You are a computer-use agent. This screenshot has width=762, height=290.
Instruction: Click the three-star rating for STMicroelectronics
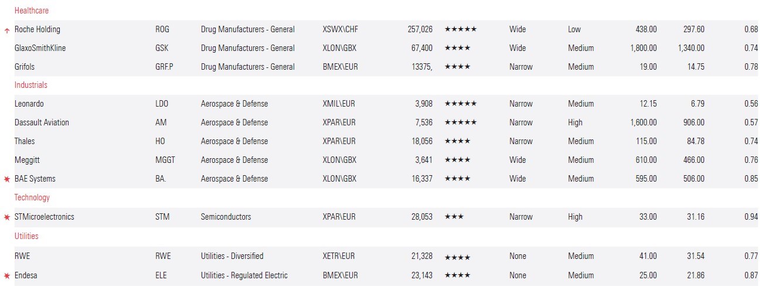[454, 217]
